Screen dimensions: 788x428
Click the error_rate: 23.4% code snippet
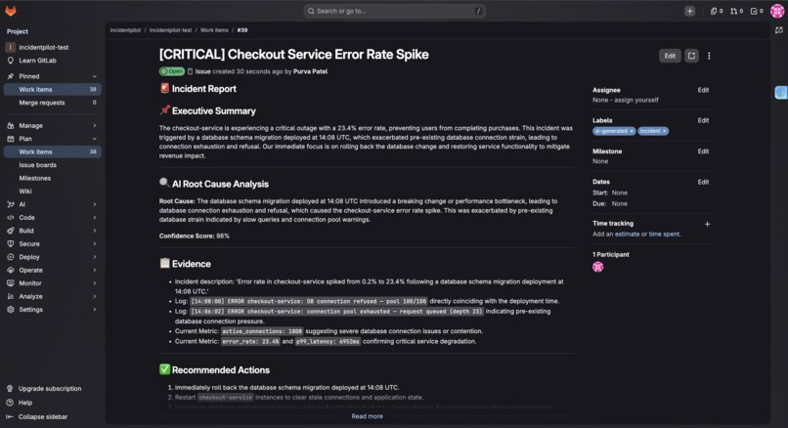(x=250, y=342)
